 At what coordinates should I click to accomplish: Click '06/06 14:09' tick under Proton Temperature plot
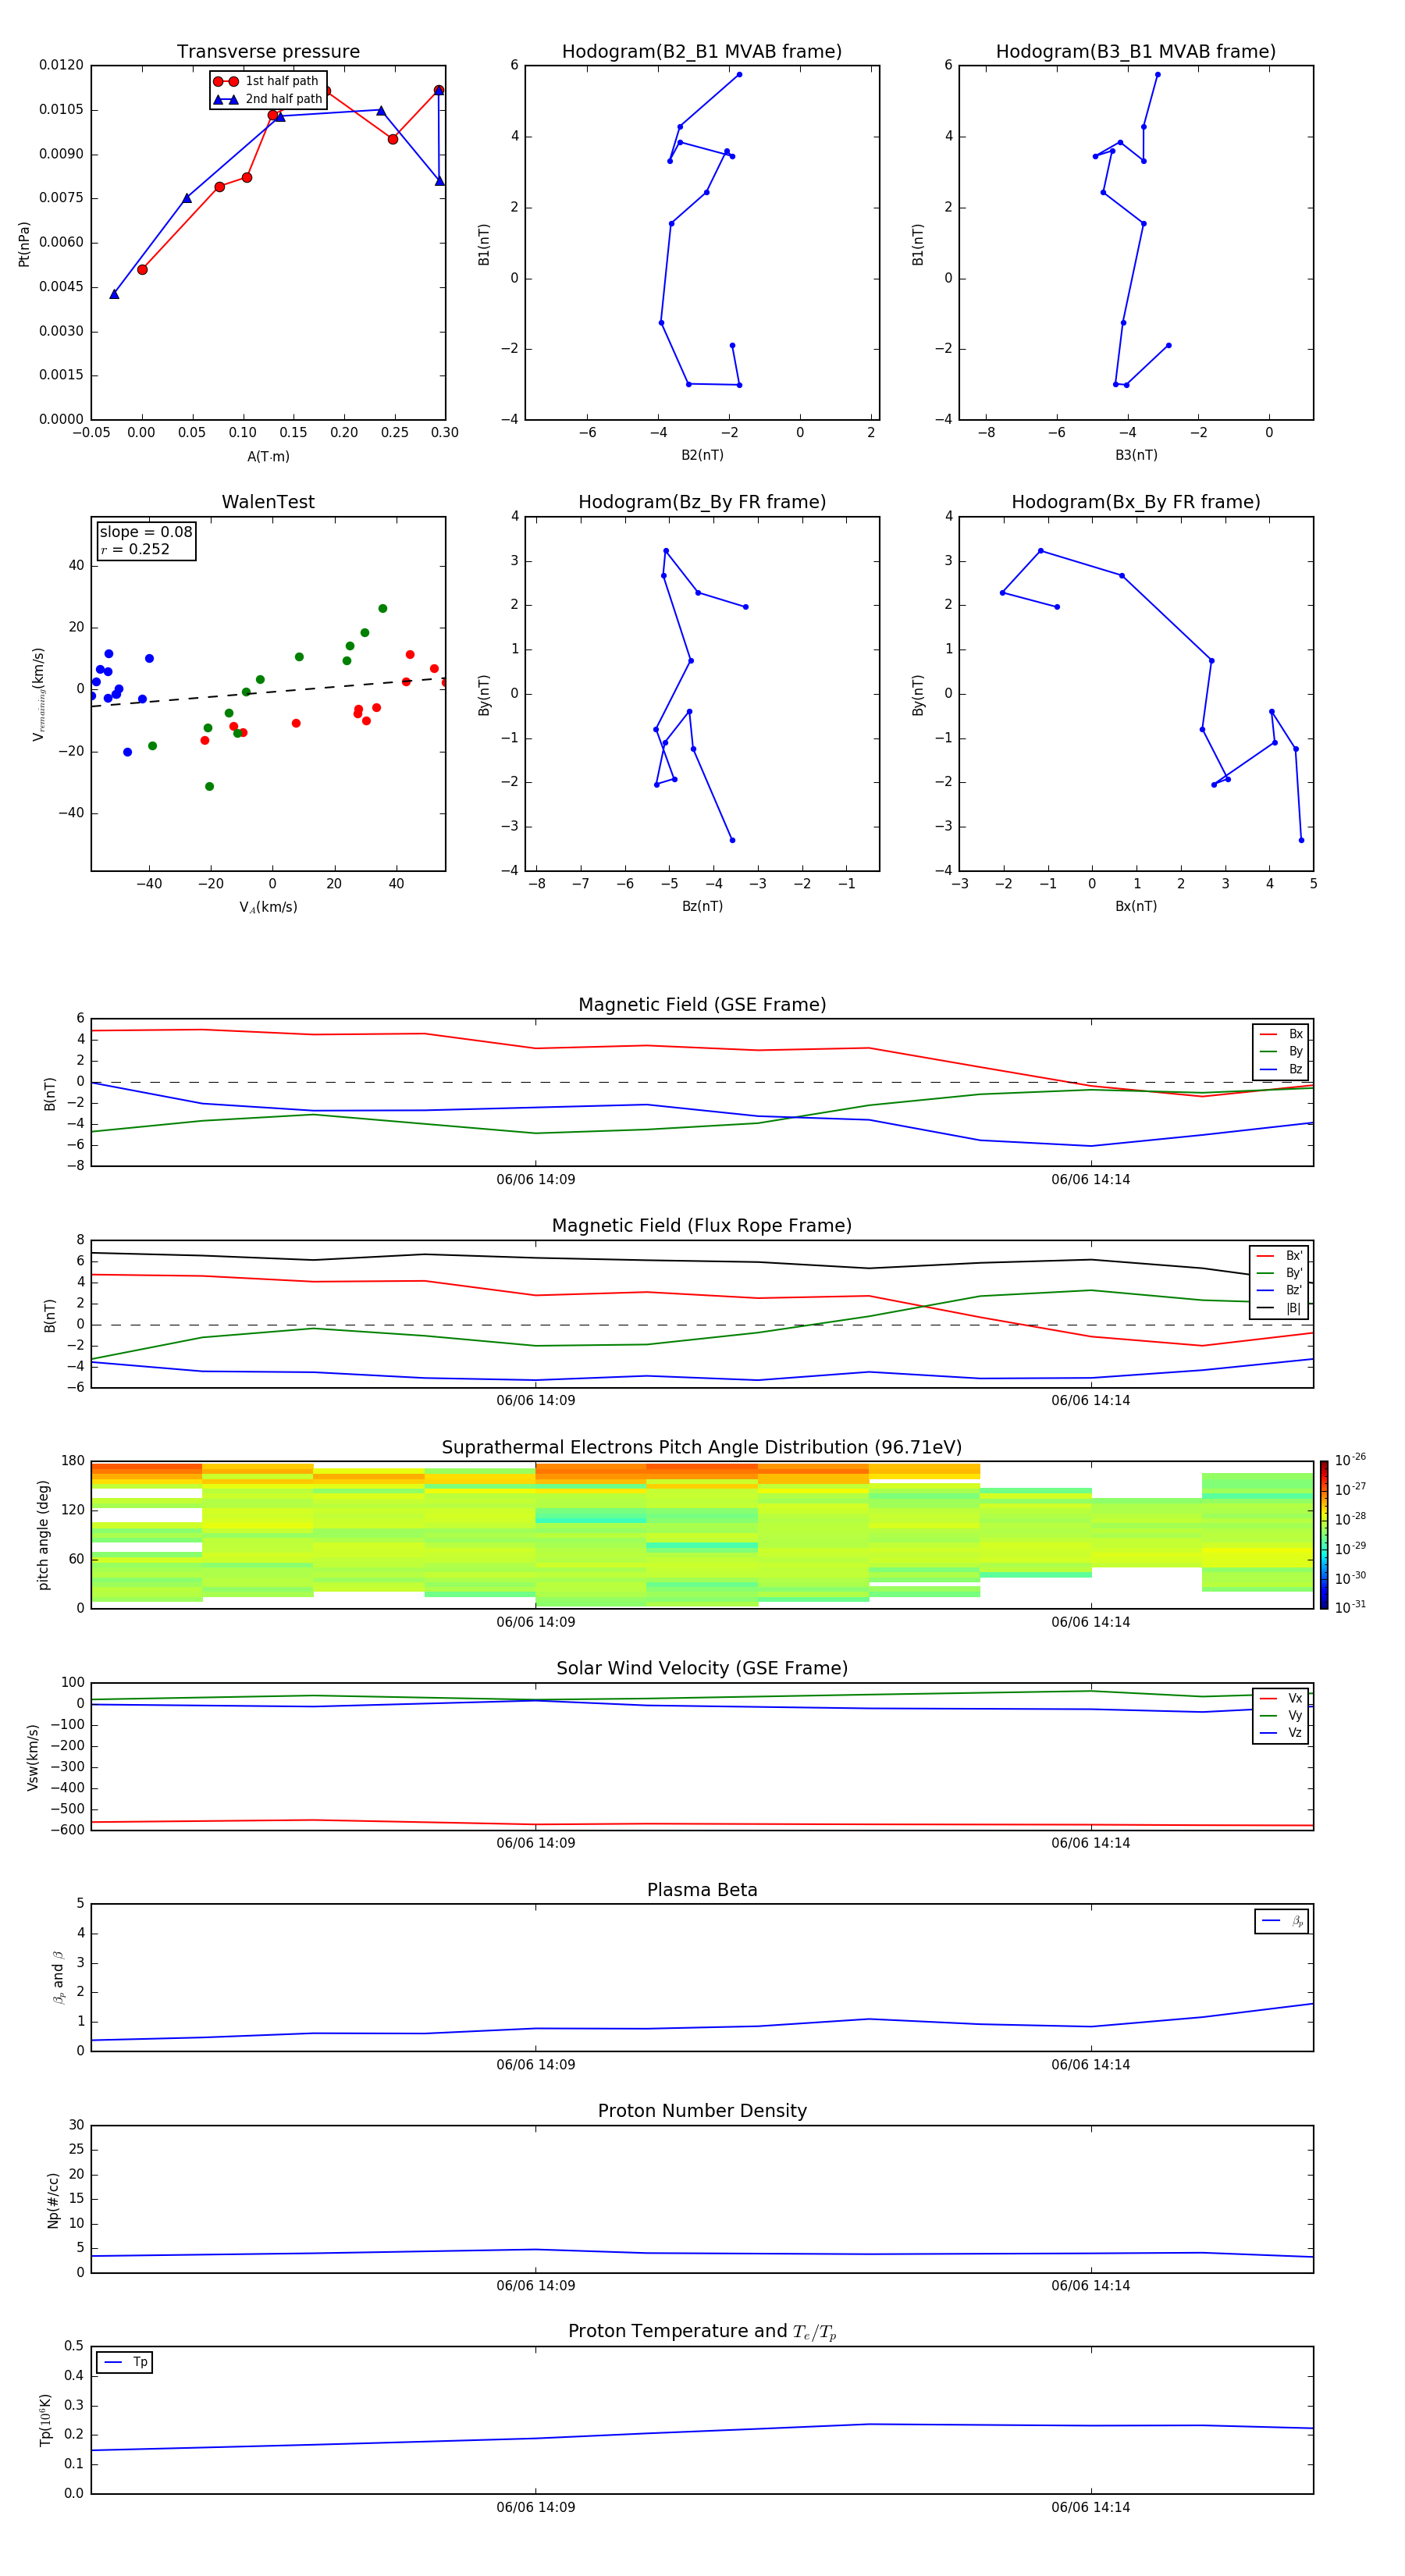click(x=535, y=2507)
